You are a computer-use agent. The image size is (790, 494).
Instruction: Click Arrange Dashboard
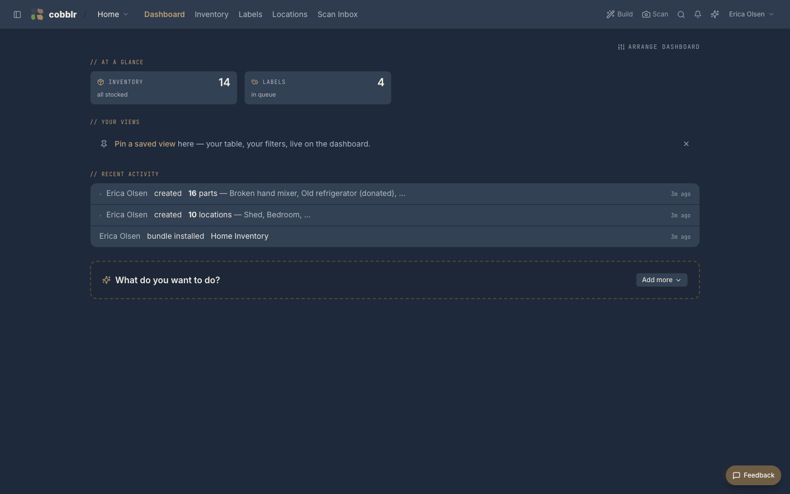click(x=658, y=47)
